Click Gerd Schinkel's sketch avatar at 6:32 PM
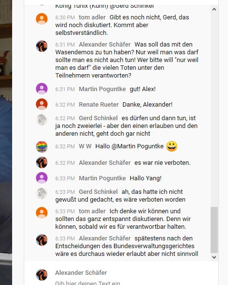The image size is (228, 285). tap(42, 120)
